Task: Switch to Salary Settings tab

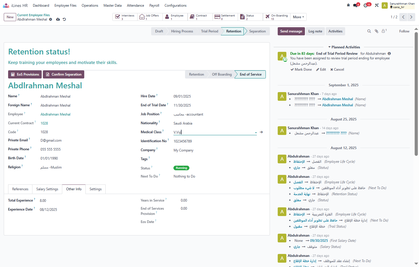Action: pos(47,189)
